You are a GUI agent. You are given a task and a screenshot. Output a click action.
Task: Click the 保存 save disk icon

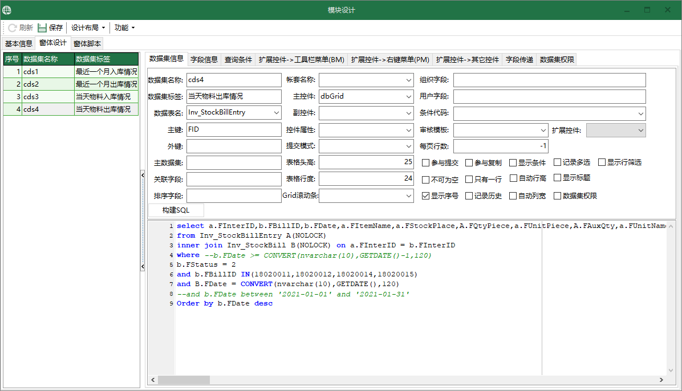point(42,28)
